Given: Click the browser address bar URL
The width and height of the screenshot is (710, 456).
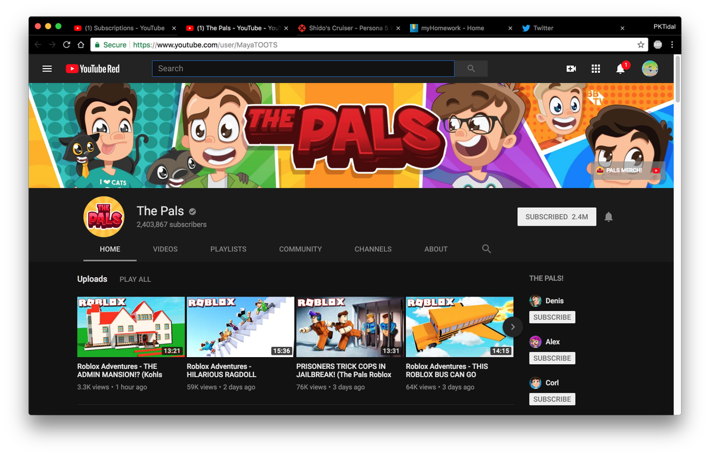Looking at the screenshot, I should tap(205, 44).
